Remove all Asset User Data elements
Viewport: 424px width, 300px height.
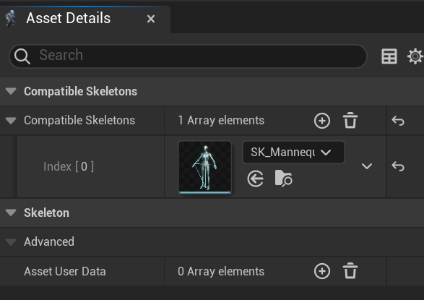click(x=350, y=271)
